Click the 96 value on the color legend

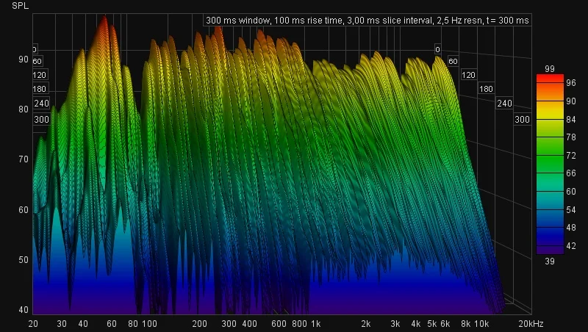point(571,83)
